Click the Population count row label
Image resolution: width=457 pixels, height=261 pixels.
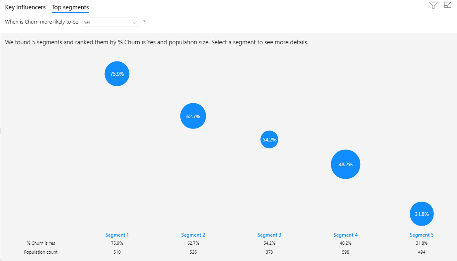[41, 252]
